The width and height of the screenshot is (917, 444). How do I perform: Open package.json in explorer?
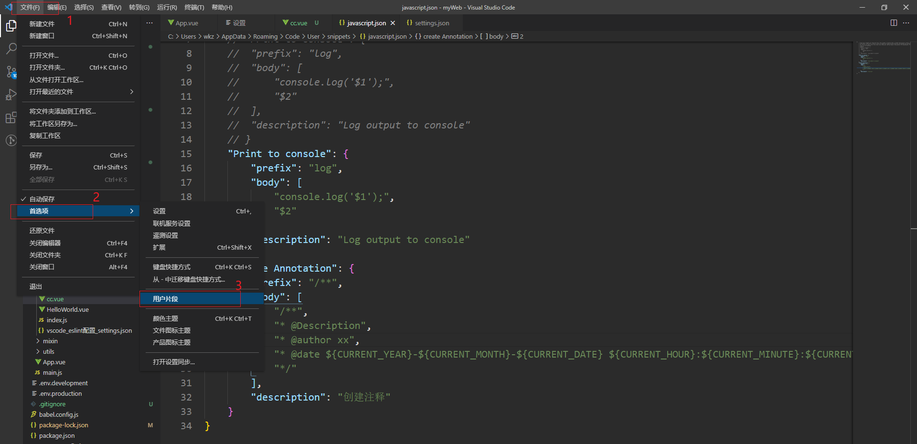point(57,435)
